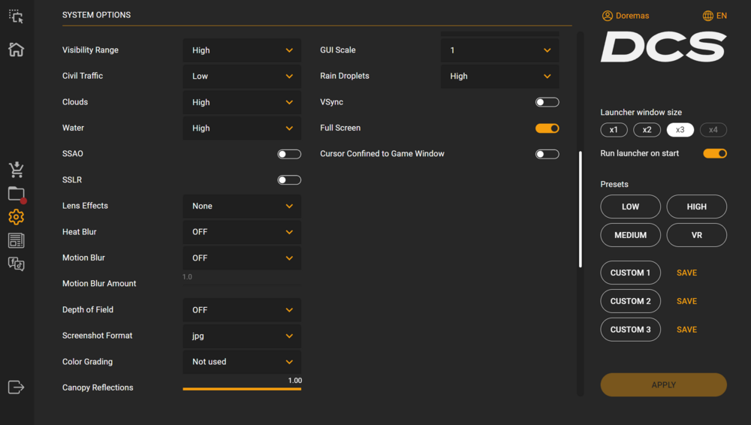Viewport: 751px width, 425px height.
Task: Open the news page icon in sidebar
Action: 16,240
